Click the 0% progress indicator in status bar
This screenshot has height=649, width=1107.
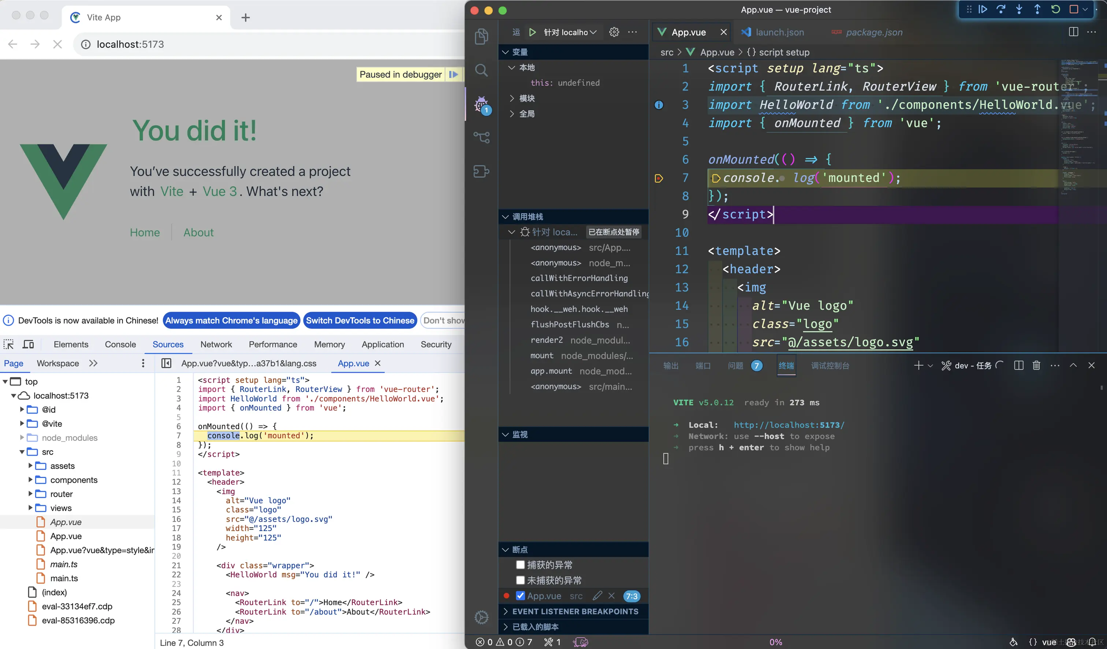(776, 642)
